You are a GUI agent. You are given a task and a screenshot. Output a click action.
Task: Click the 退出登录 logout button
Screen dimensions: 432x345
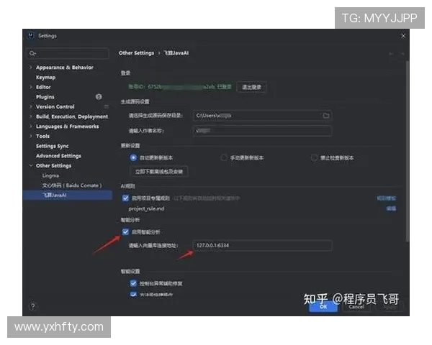[251, 87]
